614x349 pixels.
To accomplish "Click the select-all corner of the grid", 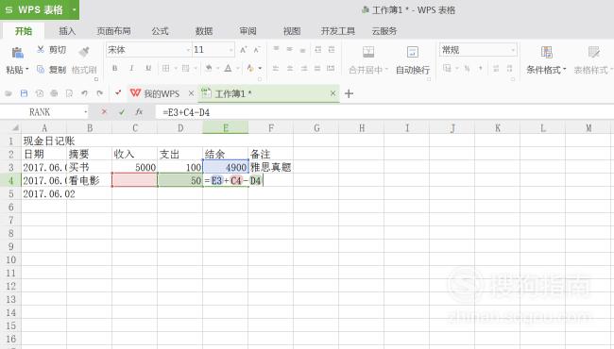I will pos(10,127).
